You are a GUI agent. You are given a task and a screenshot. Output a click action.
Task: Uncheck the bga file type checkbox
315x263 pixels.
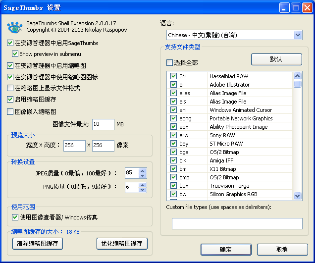(x=173, y=152)
